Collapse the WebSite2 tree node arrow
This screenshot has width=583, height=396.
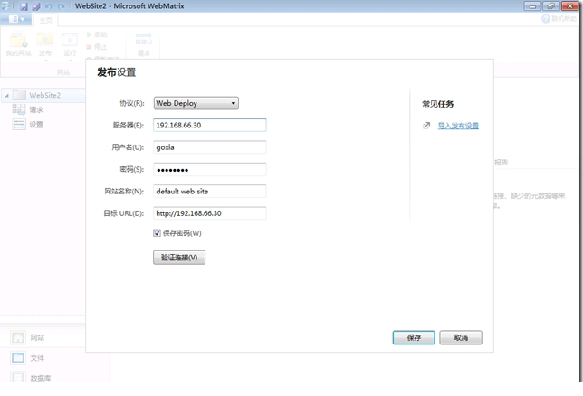6,96
